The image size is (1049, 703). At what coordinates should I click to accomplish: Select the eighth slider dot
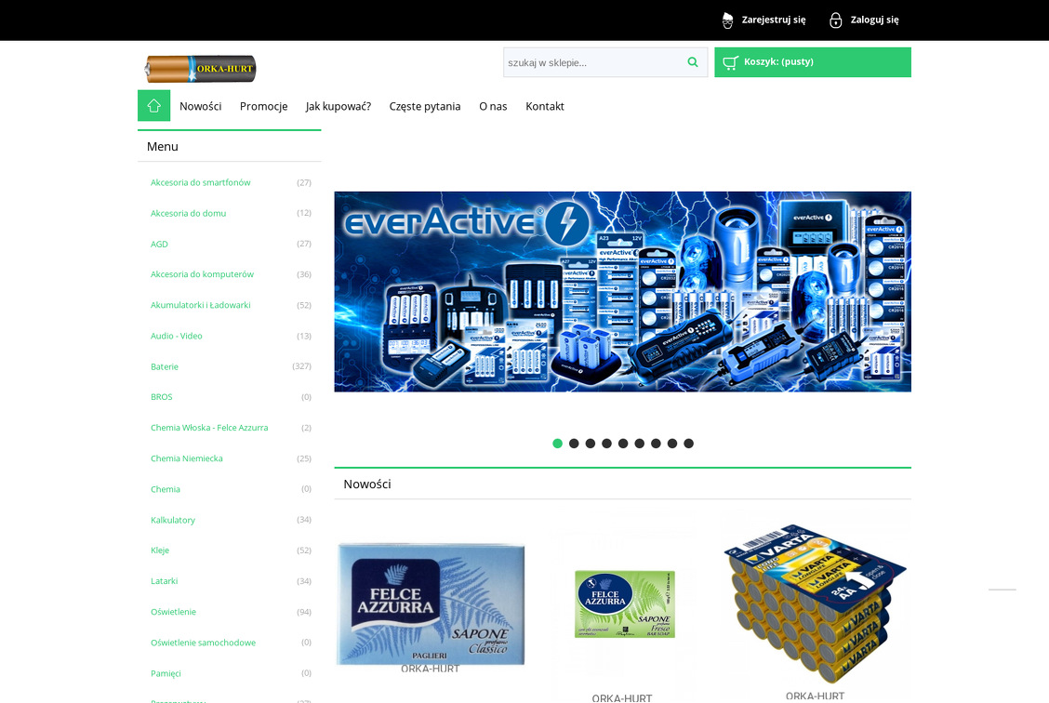click(x=672, y=444)
